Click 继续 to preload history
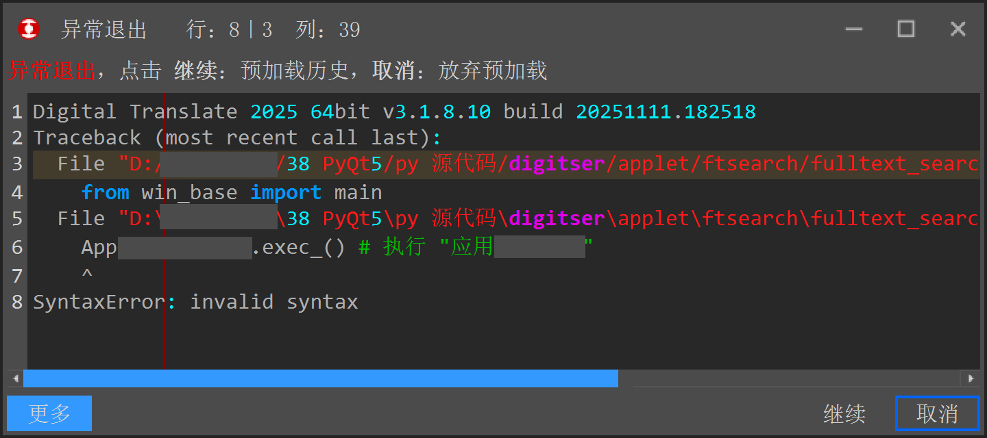987x438 pixels. click(x=844, y=414)
